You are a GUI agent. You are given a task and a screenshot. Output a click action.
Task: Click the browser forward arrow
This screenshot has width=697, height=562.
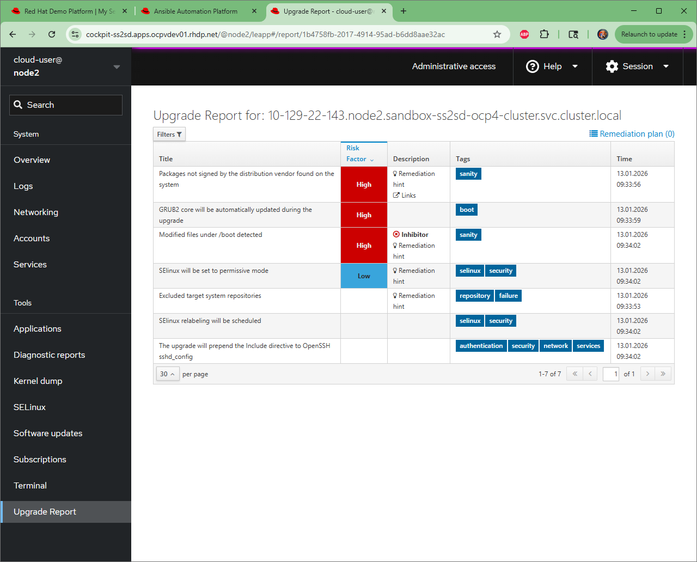tap(32, 34)
